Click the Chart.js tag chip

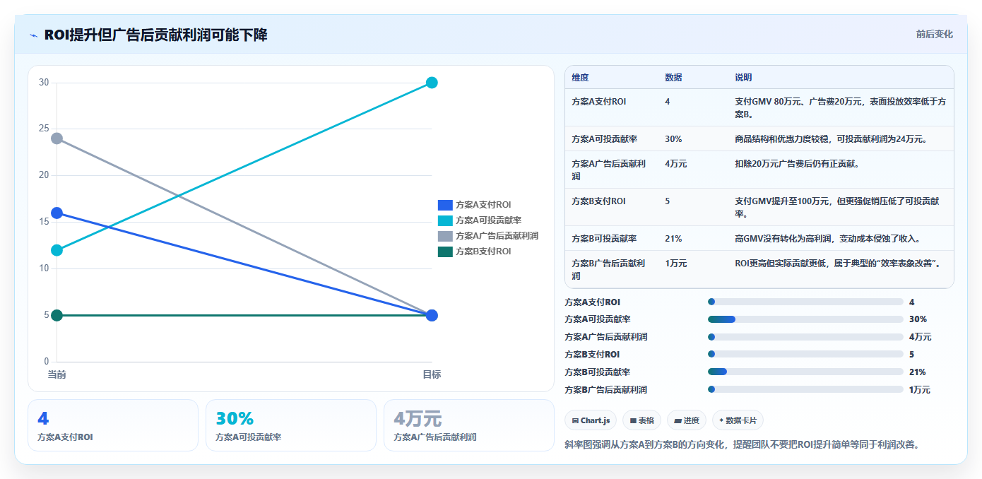pos(591,420)
